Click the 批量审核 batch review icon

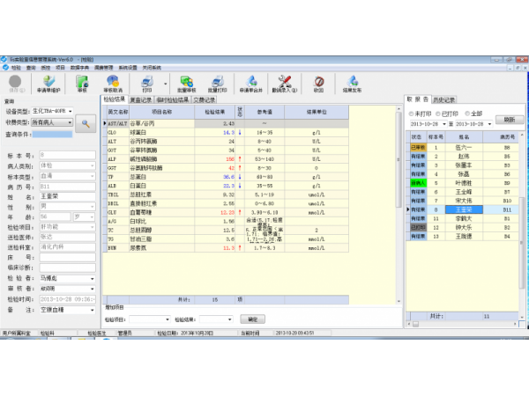point(186,83)
